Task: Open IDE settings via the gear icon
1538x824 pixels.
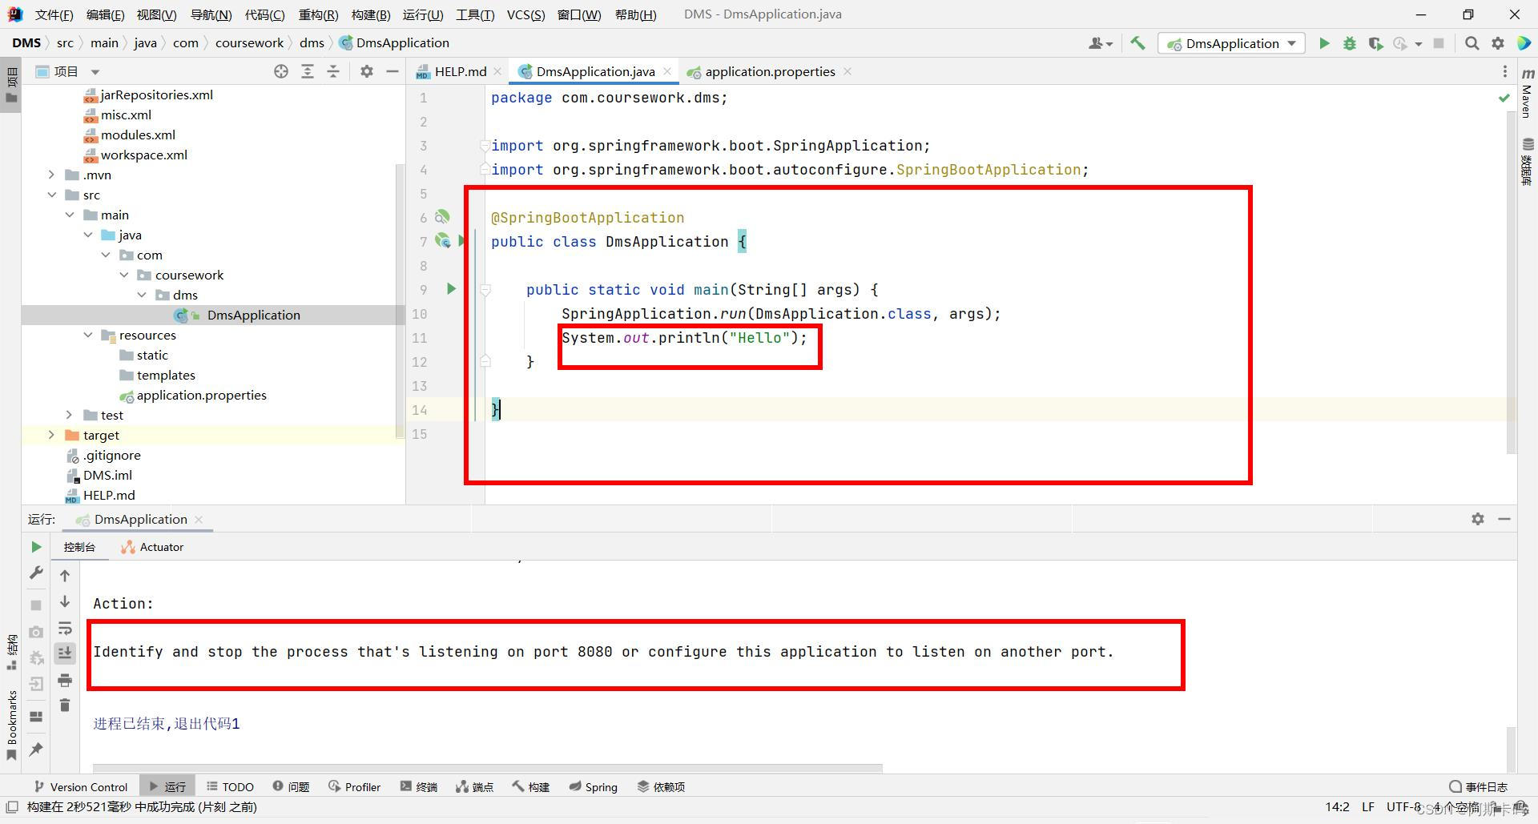Action: coord(1497,43)
